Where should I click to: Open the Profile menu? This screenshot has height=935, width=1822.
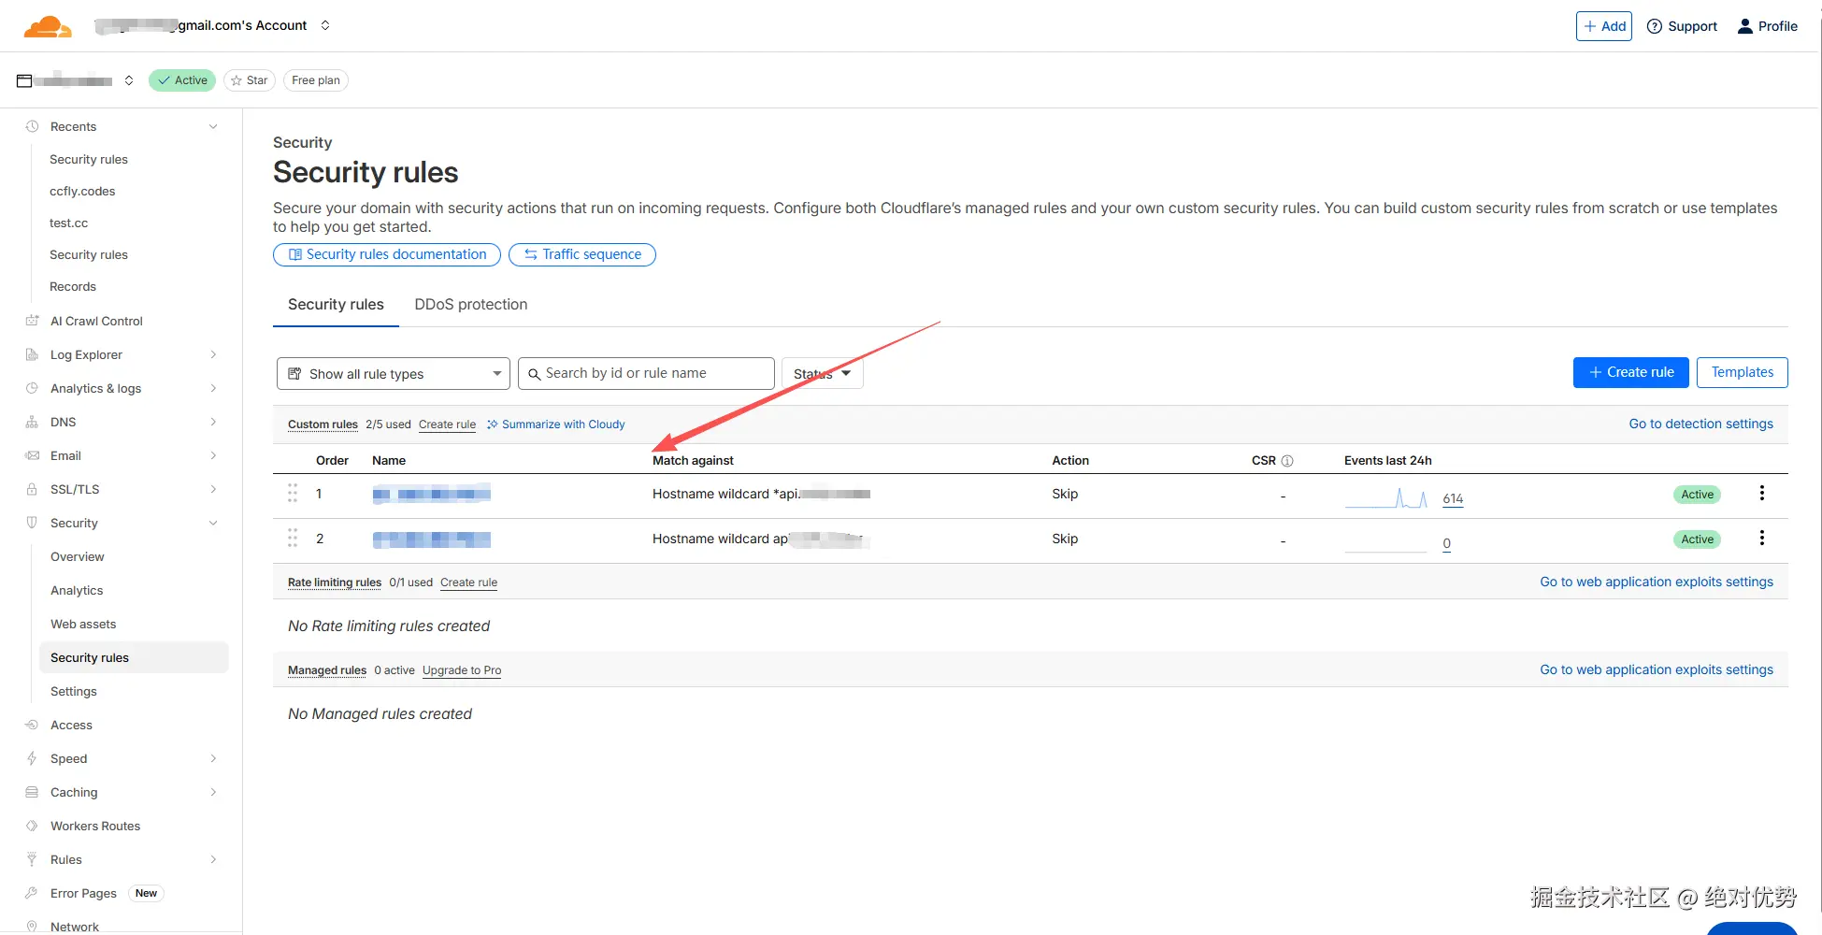tap(1767, 26)
